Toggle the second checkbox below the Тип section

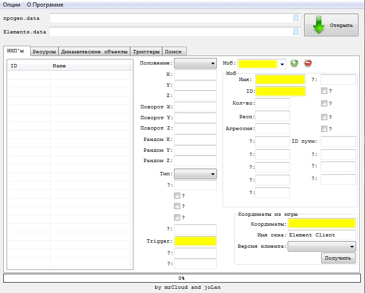[x=177, y=206]
